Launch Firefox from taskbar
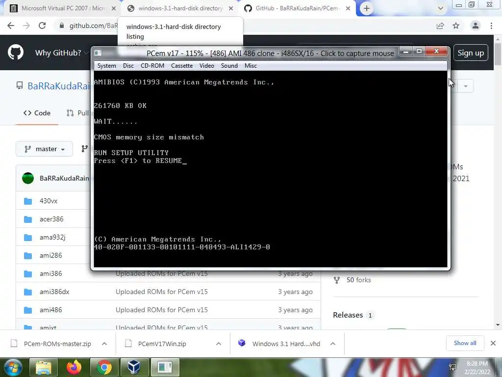The image size is (502, 377). pyautogui.click(x=74, y=367)
